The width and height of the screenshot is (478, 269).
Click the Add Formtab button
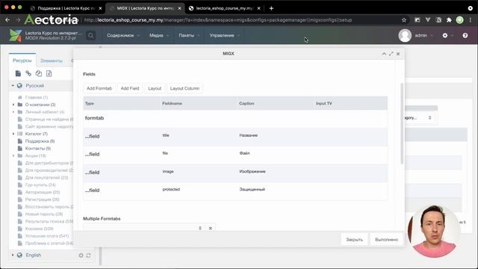click(99, 88)
